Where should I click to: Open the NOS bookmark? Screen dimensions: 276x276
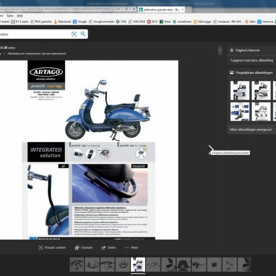click(x=152, y=22)
